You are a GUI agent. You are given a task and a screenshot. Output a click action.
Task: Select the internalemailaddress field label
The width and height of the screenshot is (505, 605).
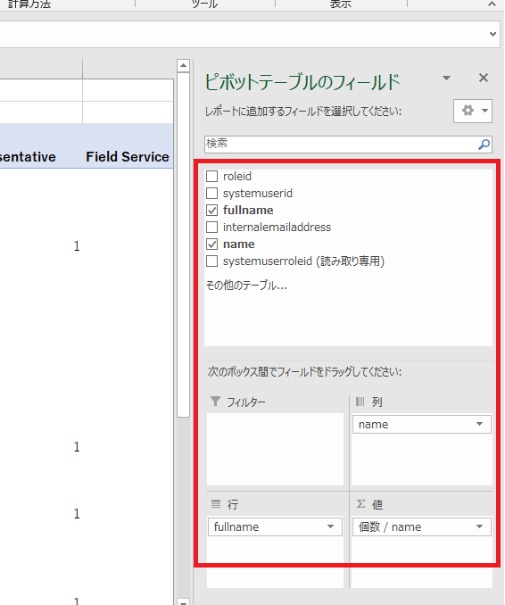pos(277,227)
